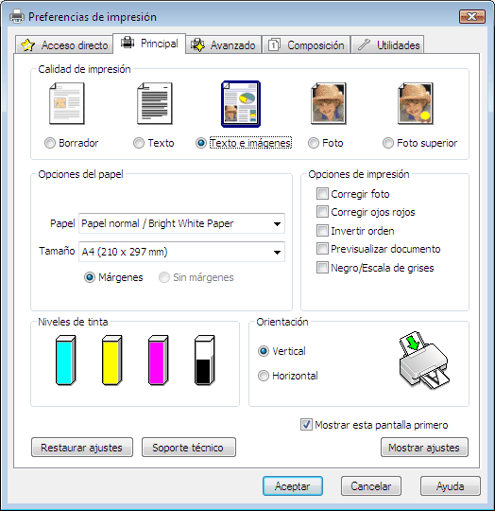
Task: Select the Borrador draft quality icon
Action: point(67,104)
